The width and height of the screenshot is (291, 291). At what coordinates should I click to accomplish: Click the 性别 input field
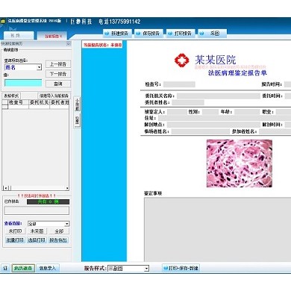tap(210, 112)
